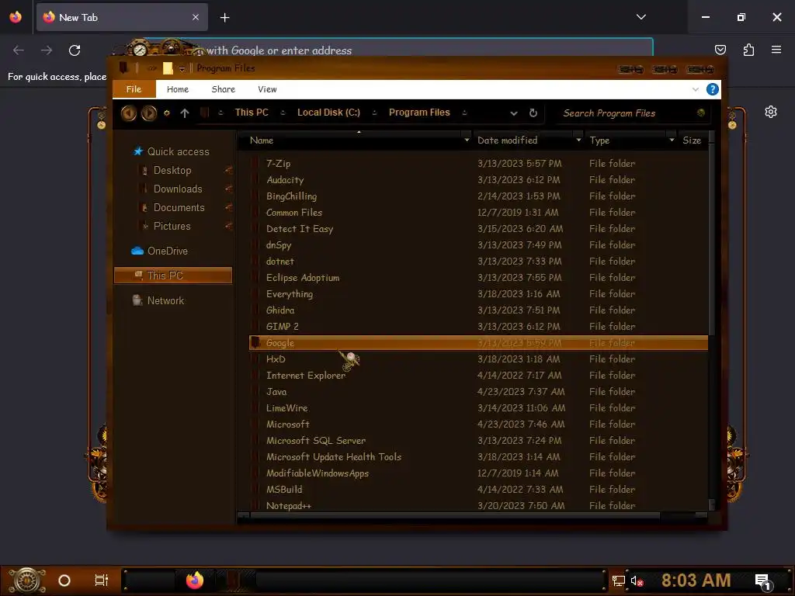This screenshot has width=795, height=596.
Task: Select the Ghidra folder
Action: click(x=279, y=310)
